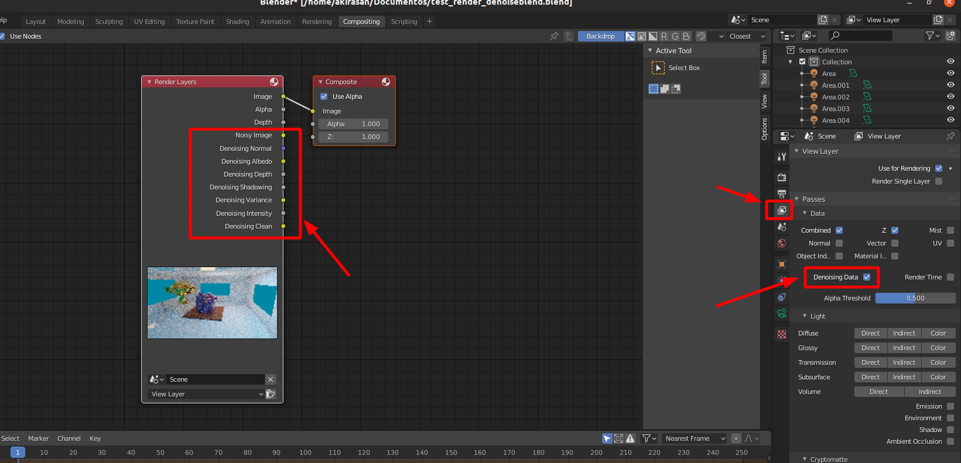Switch to the Scripting workspace tab
The image size is (961, 463).
(x=404, y=22)
